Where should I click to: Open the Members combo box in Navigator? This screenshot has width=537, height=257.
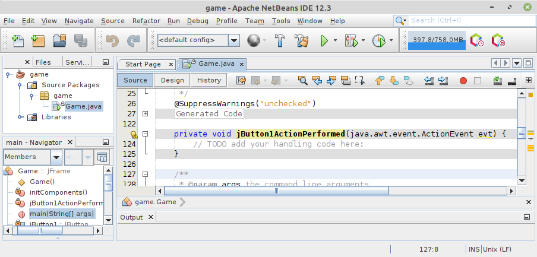click(x=33, y=157)
